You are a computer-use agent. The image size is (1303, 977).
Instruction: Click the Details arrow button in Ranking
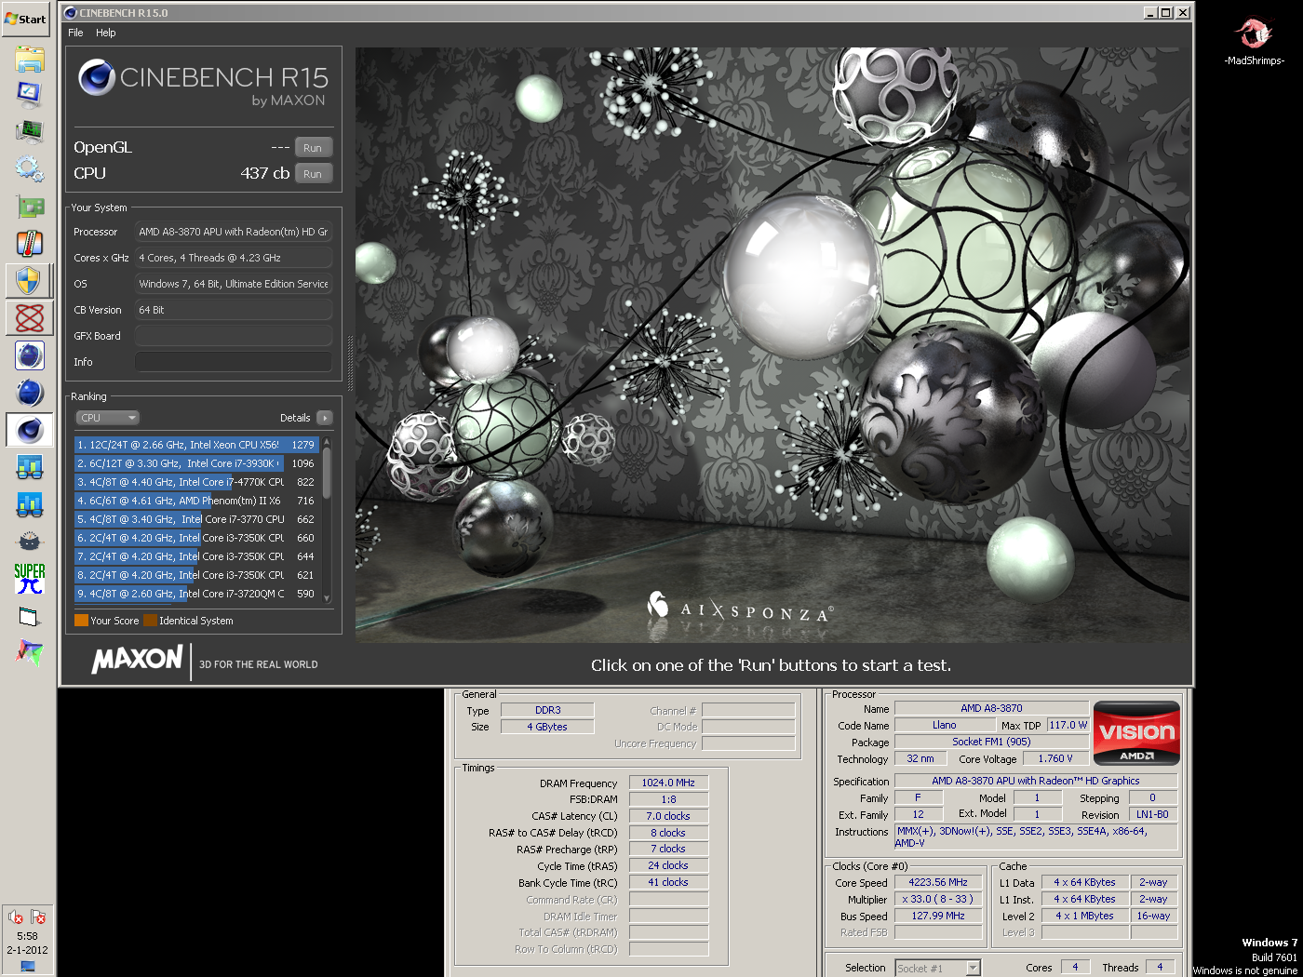pos(324,418)
